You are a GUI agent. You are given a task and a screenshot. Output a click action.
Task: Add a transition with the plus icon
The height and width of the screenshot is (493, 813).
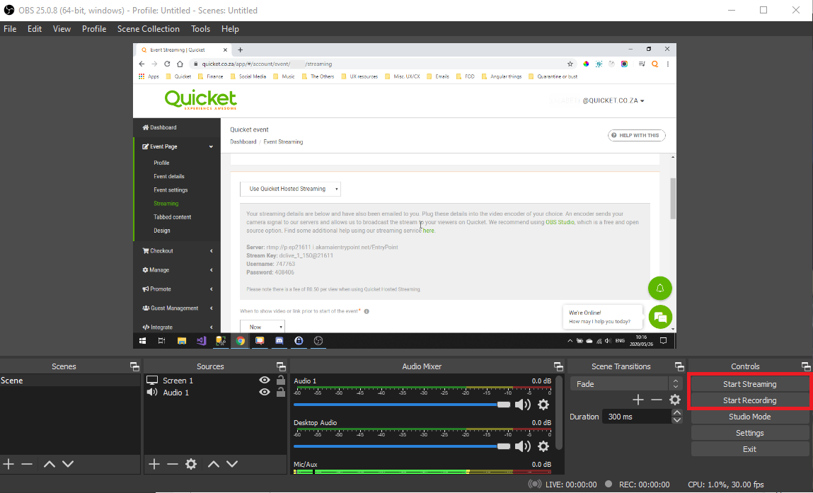tap(638, 400)
